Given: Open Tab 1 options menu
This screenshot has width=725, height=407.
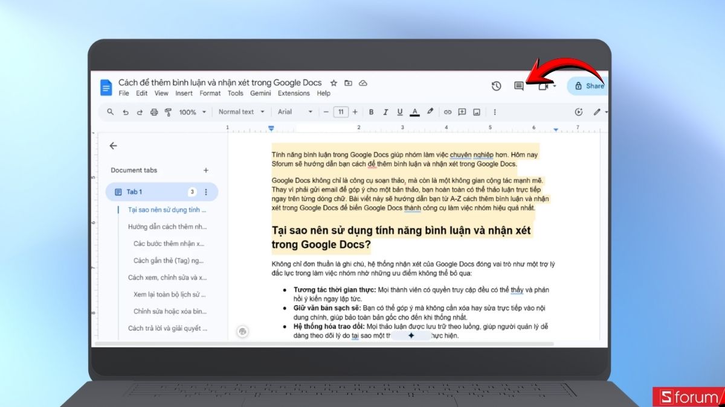Looking at the screenshot, I should [205, 192].
